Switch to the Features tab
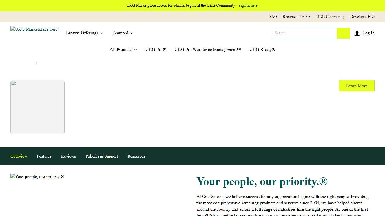This screenshot has height=216, width=385. click(x=44, y=156)
